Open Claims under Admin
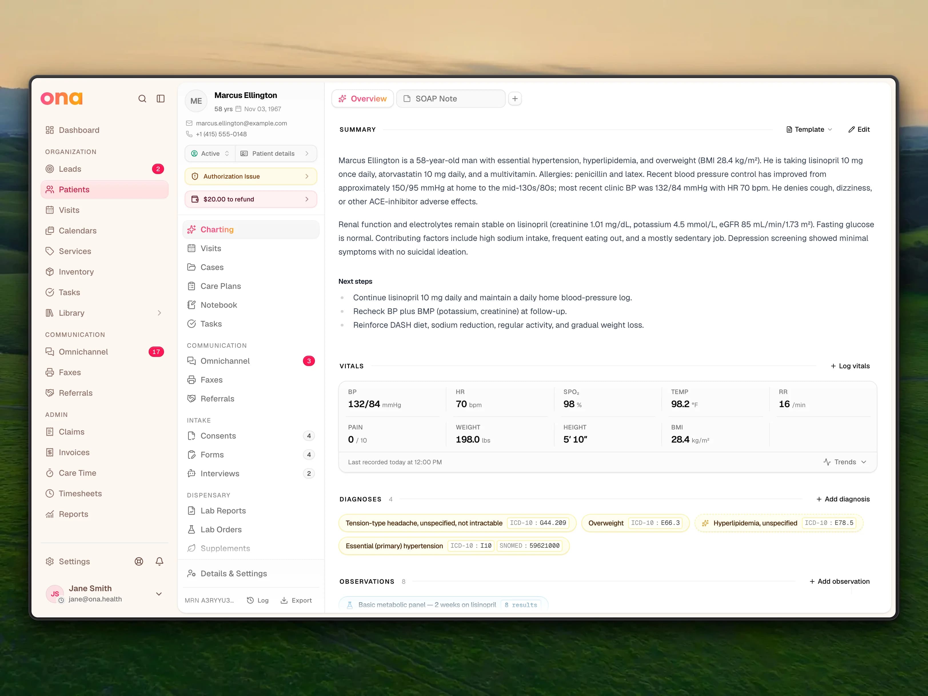The image size is (928, 696). 105,432
